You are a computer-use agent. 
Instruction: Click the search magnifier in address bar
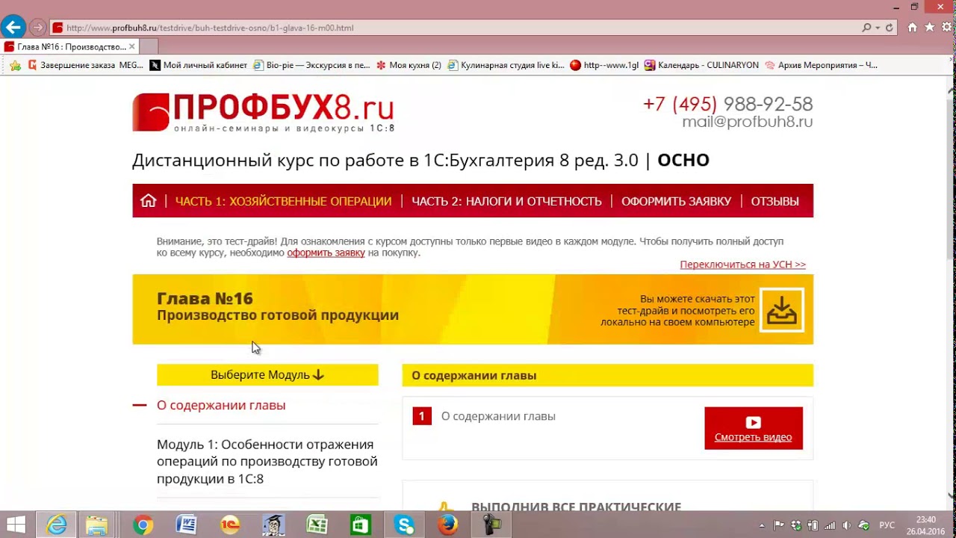pos(866,28)
